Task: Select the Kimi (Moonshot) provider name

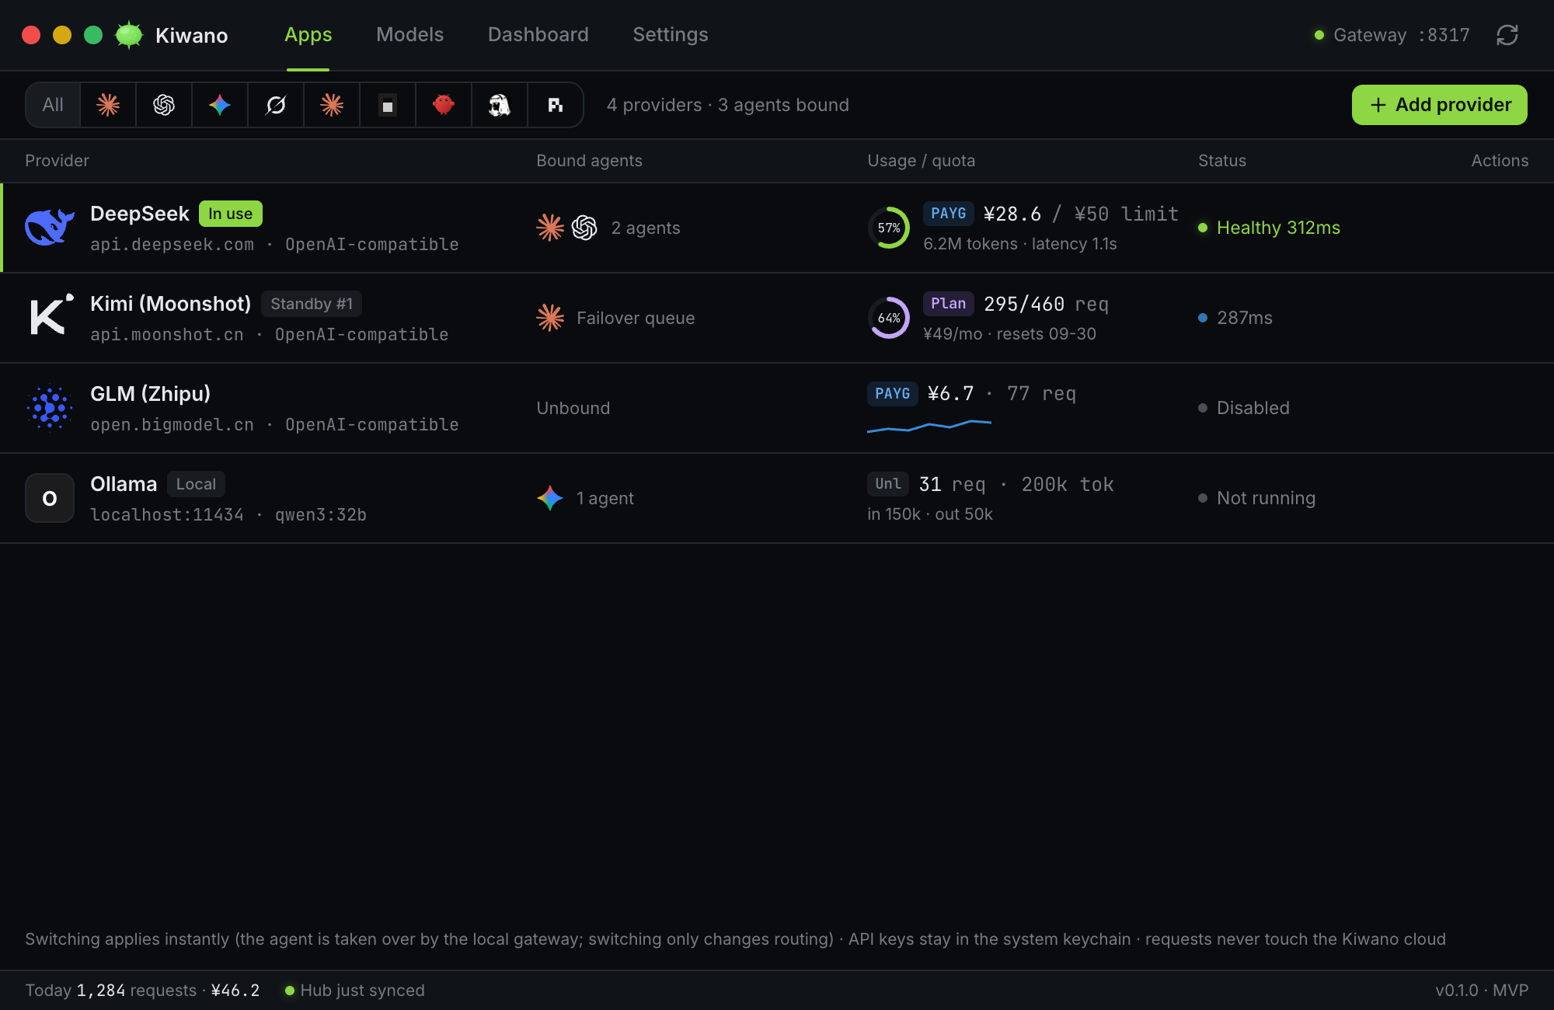Action: coord(171,304)
